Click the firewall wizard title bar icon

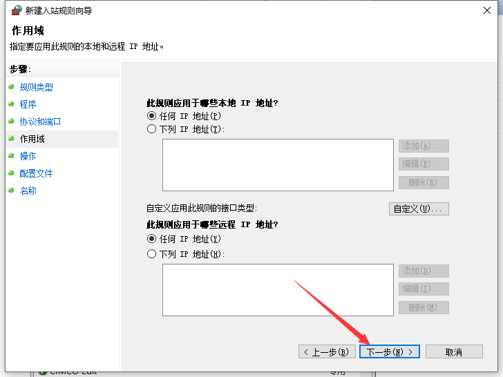coord(17,10)
